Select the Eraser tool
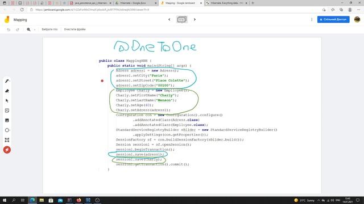364x204 pixels. (x=7, y=91)
